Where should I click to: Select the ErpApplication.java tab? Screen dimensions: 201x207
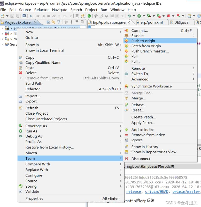109,22
